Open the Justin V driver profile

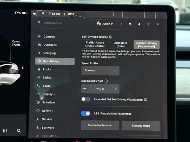[x=105, y=24]
